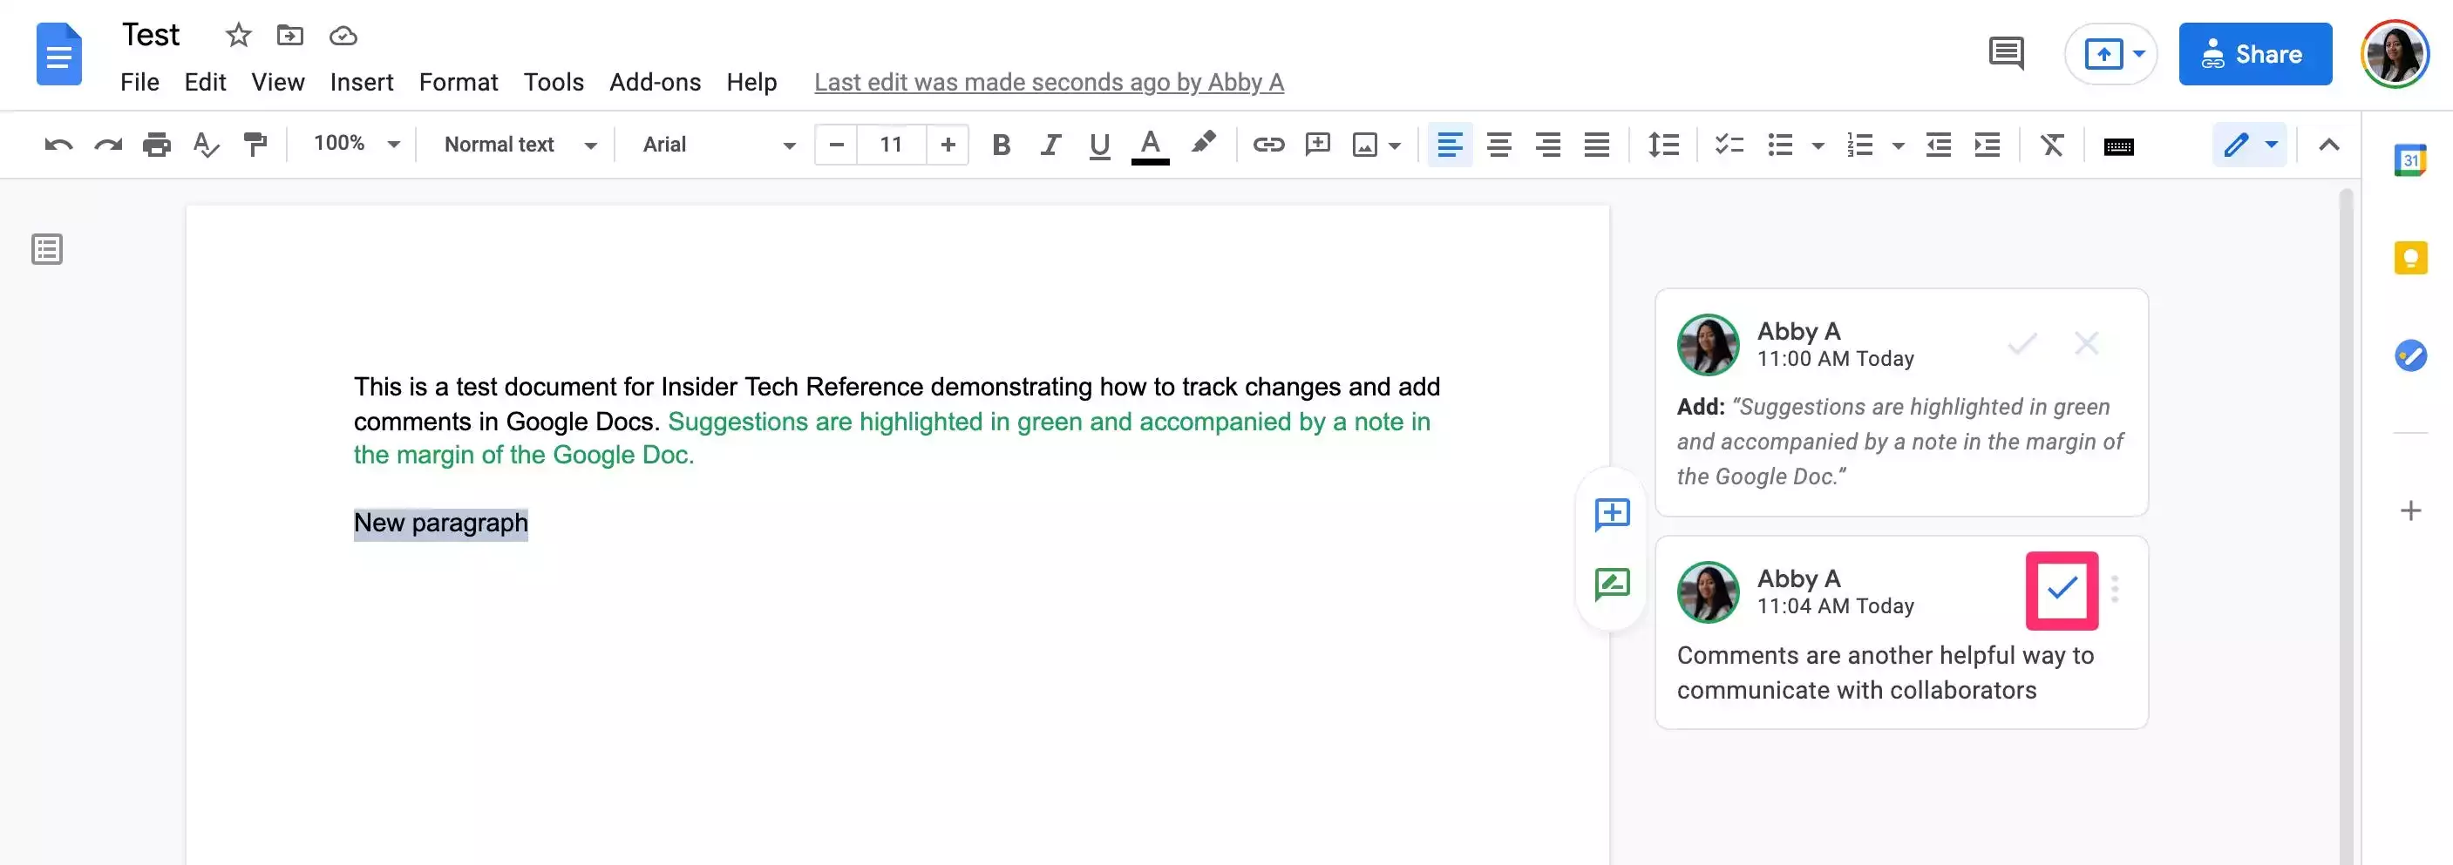Toggle bold formatting
This screenshot has height=865, width=2453.
click(1000, 145)
